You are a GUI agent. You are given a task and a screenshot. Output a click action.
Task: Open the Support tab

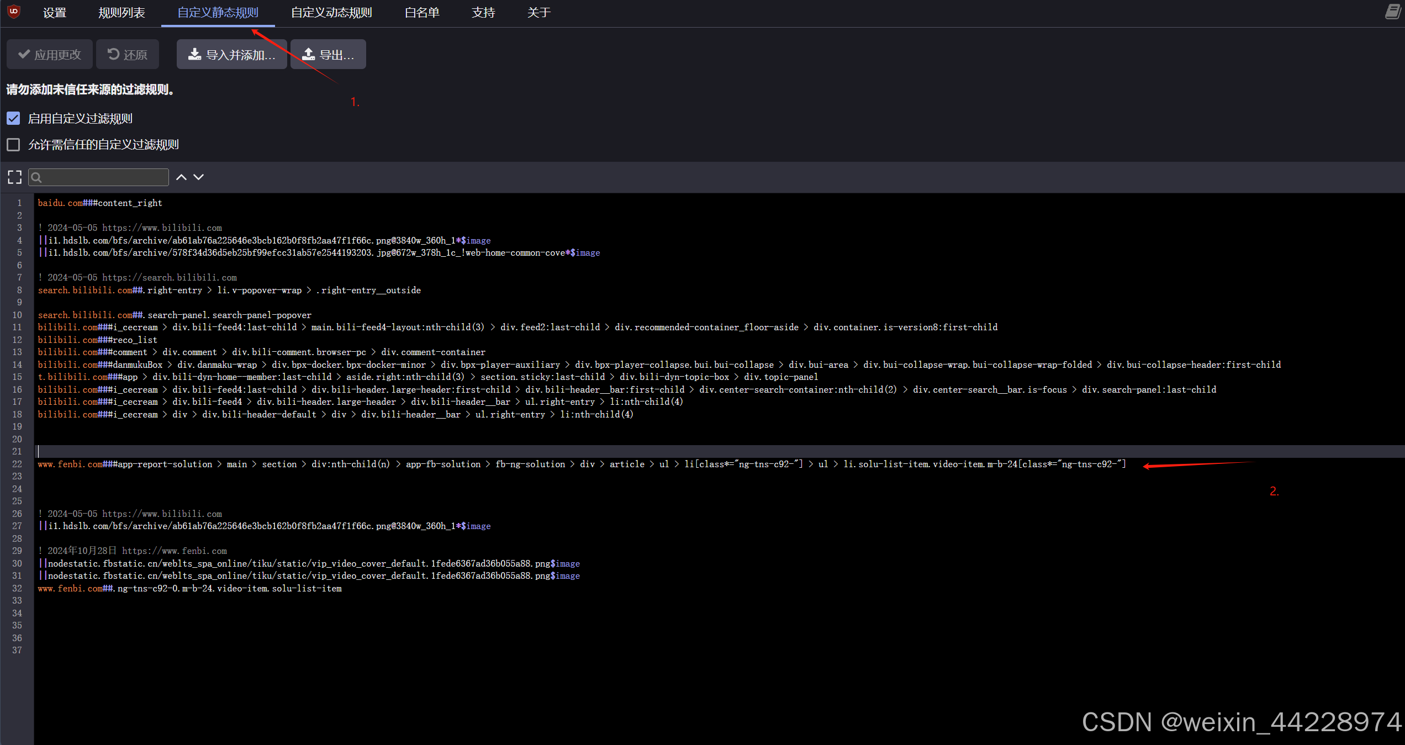[483, 13]
